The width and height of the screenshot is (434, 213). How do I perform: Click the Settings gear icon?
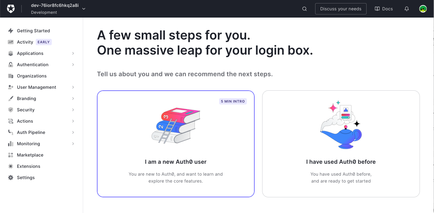point(11,178)
